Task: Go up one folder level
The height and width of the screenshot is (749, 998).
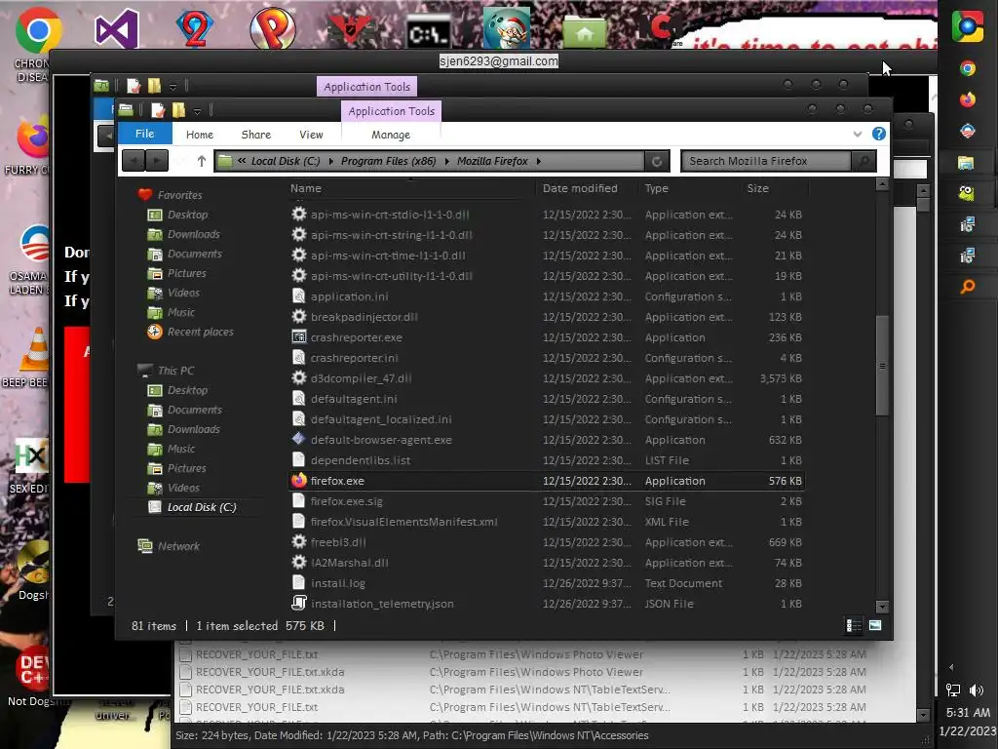Action: [201, 161]
